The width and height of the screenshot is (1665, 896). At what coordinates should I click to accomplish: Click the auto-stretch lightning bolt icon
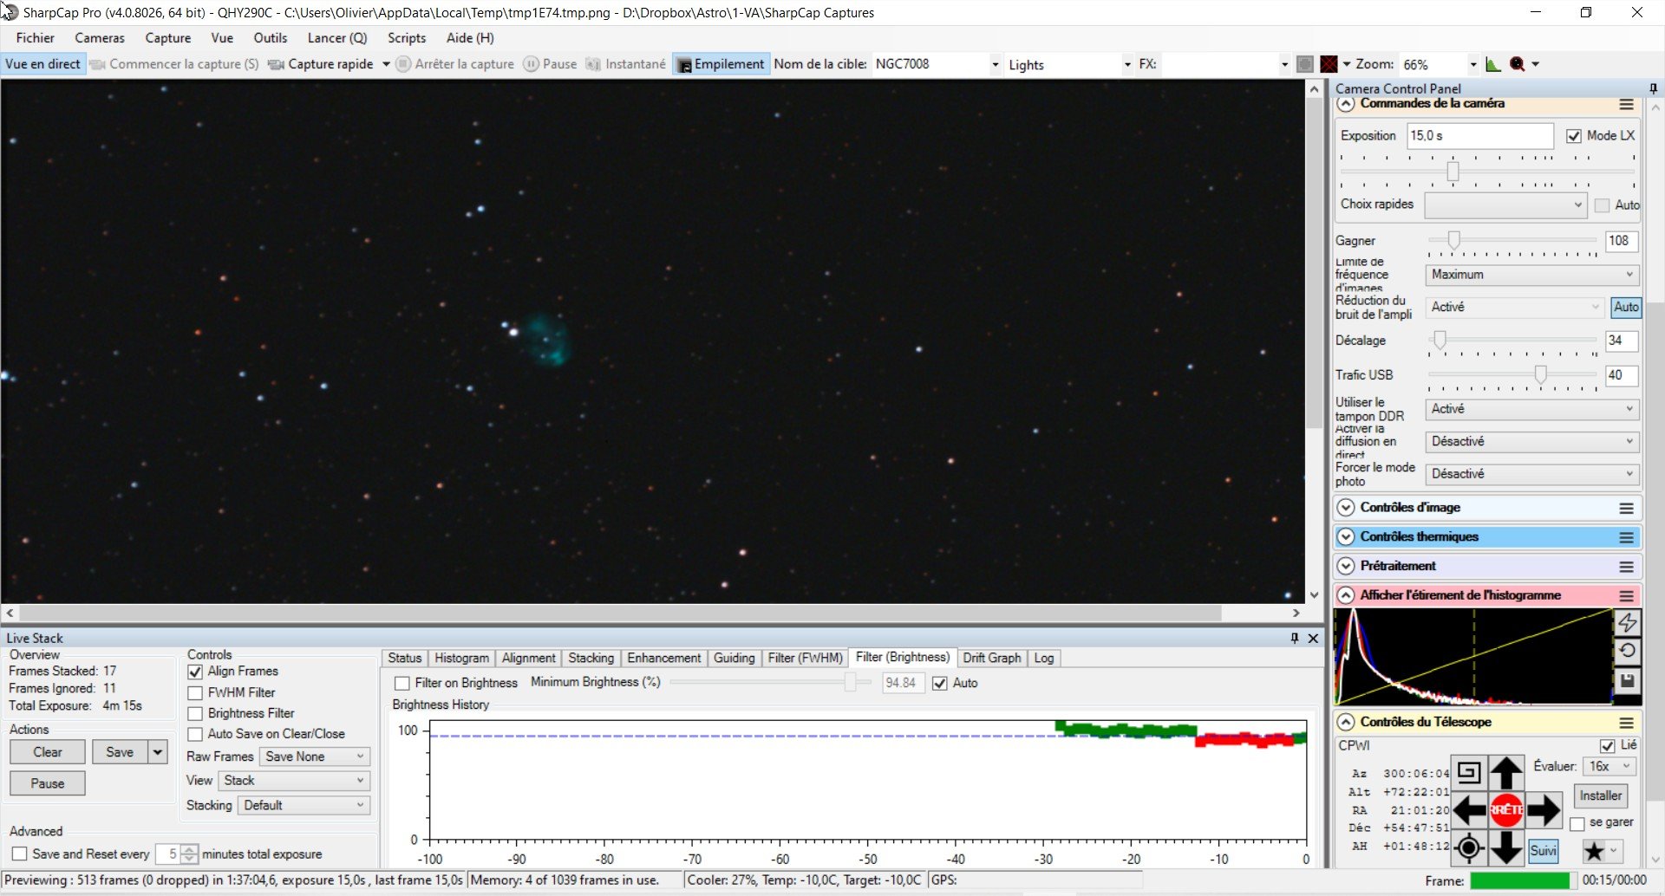[1628, 622]
